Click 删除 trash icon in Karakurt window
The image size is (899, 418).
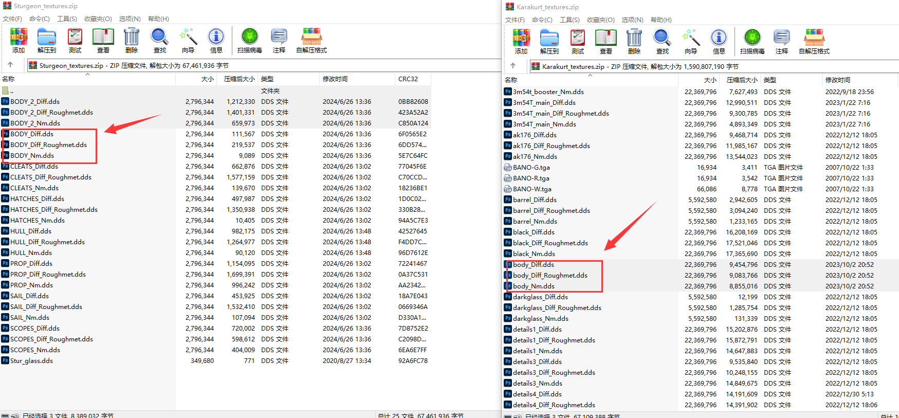(634, 42)
